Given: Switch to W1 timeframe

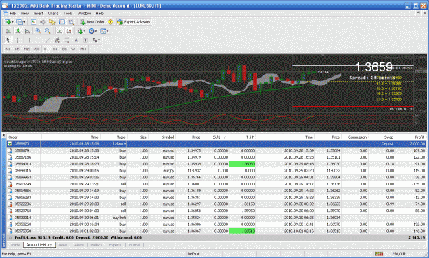Looking at the screenshot, I should (74, 49).
